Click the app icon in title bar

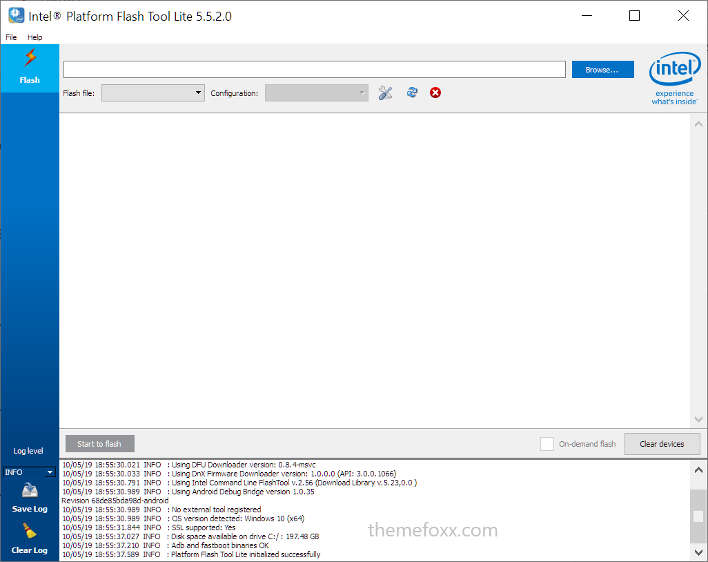(17, 15)
